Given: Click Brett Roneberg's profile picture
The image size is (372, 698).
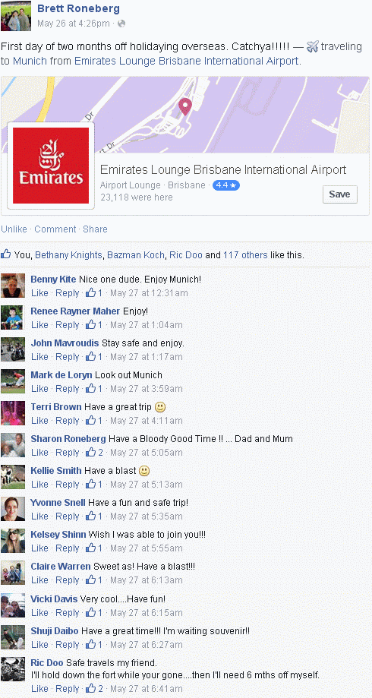Looking at the screenshot, I should click(x=16, y=16).
